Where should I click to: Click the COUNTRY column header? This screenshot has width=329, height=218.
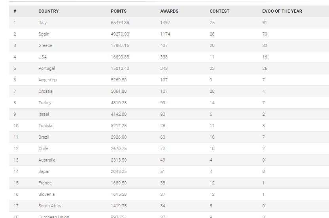48,11
